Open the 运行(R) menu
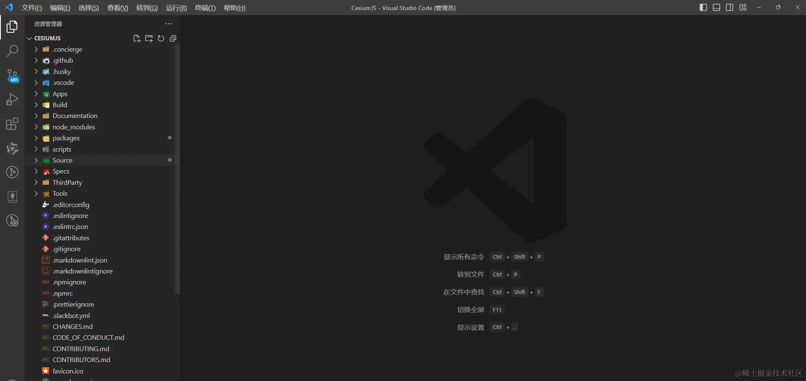This screenshot has width=806, height=381. point(177,8)
